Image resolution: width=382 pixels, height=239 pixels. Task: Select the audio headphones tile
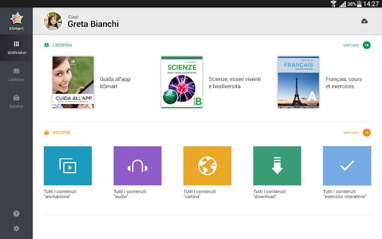(x=138, y=166)
